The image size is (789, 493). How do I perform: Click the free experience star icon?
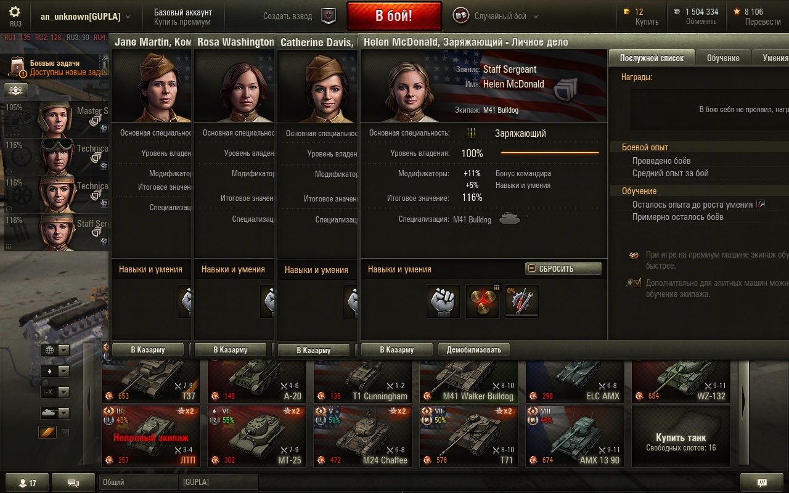(x=737, y=11)
